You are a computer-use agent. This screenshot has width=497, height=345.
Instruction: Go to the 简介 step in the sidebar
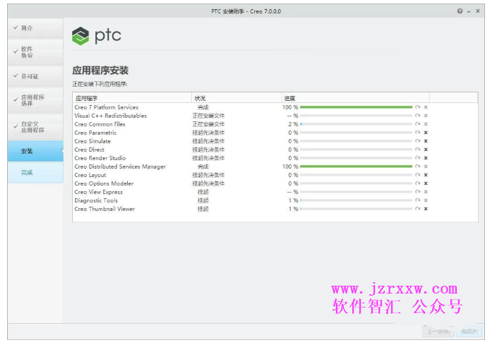click(35, 28)
